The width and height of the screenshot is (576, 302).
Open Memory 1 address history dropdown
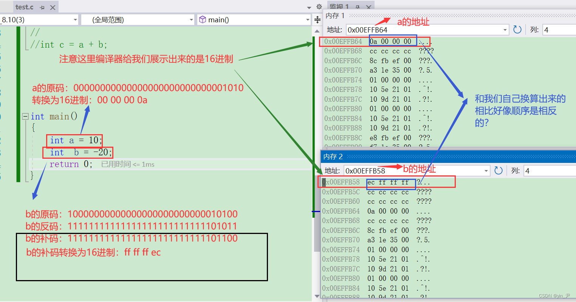coord(505,30)
